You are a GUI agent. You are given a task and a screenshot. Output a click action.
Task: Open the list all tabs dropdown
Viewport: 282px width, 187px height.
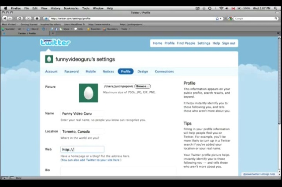tap(278, 33)
